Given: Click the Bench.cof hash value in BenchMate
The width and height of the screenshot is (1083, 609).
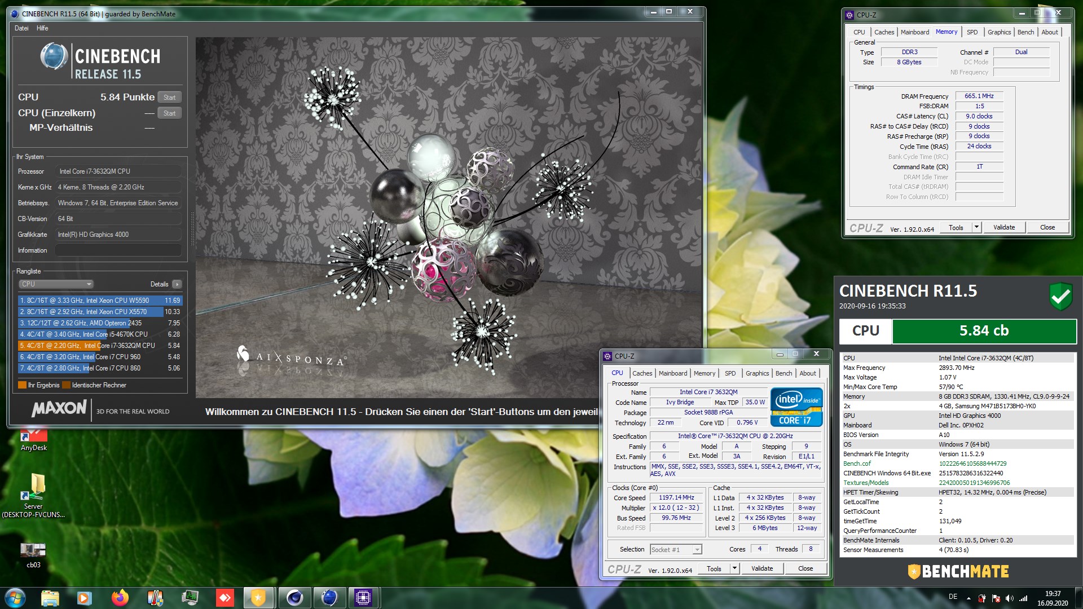Looking at the screenshot, I should 972,464.
